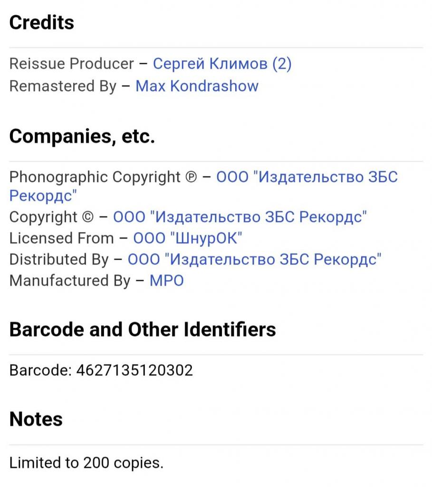The height and width of the screenshot is (487, 432).
Task: Open the MPO manufacturer link
Action: pyautogui.click(x=167, y=281)
